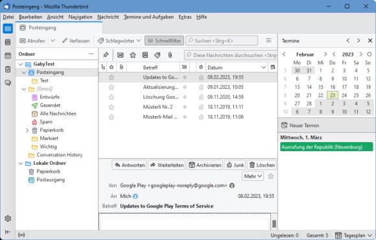Click sender info icon after Google Play address
Viewport: 376px width, 240px height.
(x=232, y=186)
